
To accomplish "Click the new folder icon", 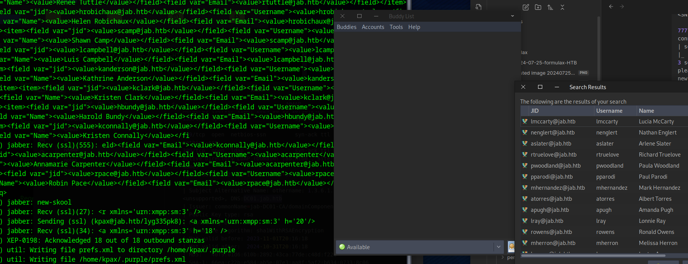I will pos(538,7).
